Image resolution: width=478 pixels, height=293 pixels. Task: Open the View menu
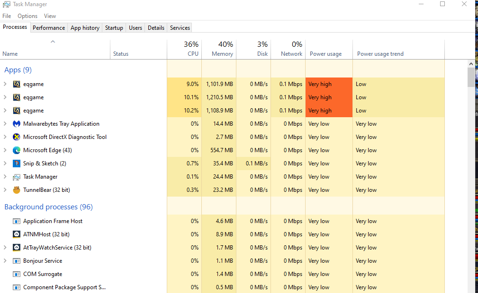pos(50,16)
